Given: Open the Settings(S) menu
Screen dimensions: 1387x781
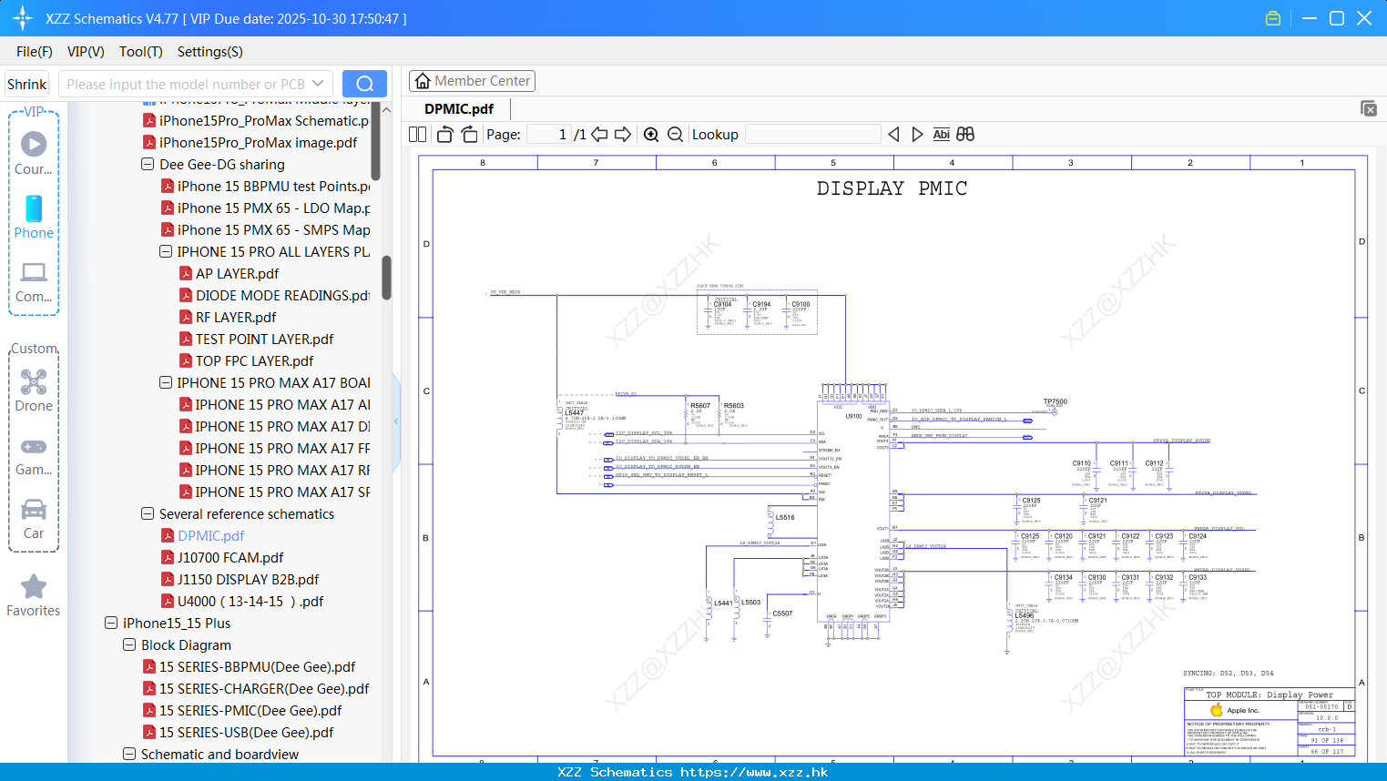Looking at the screenshot, I should (210, 52).
